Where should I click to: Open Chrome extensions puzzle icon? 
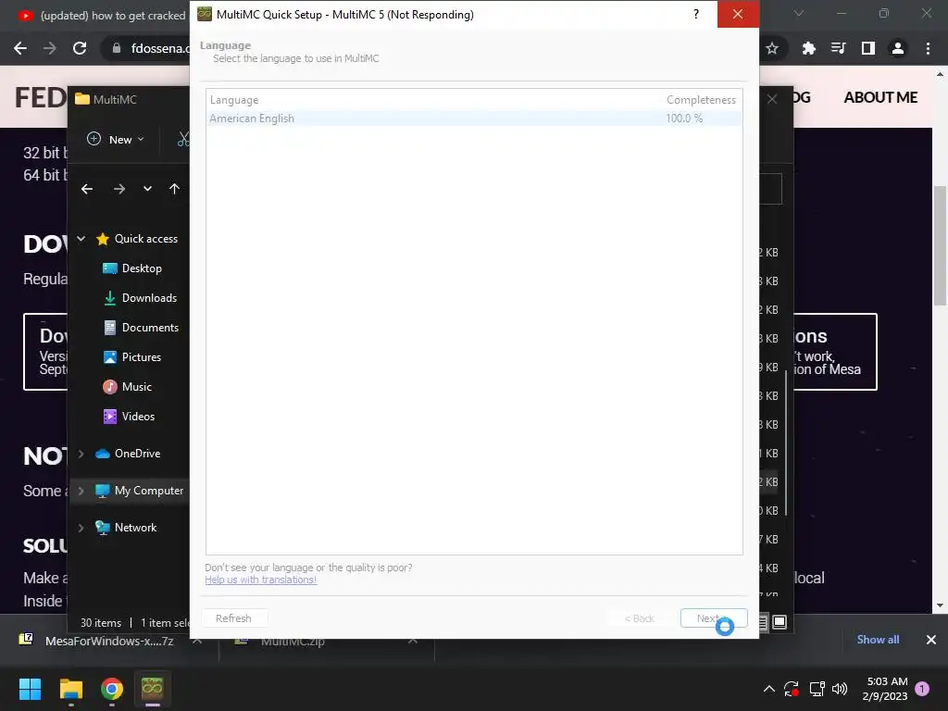pyautogui.click(x=809, y=48)
